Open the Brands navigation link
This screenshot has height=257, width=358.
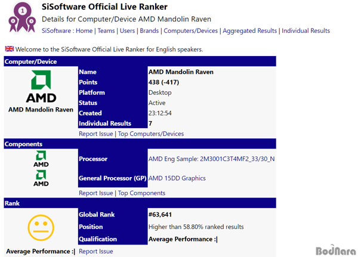[x=149, y=30]
